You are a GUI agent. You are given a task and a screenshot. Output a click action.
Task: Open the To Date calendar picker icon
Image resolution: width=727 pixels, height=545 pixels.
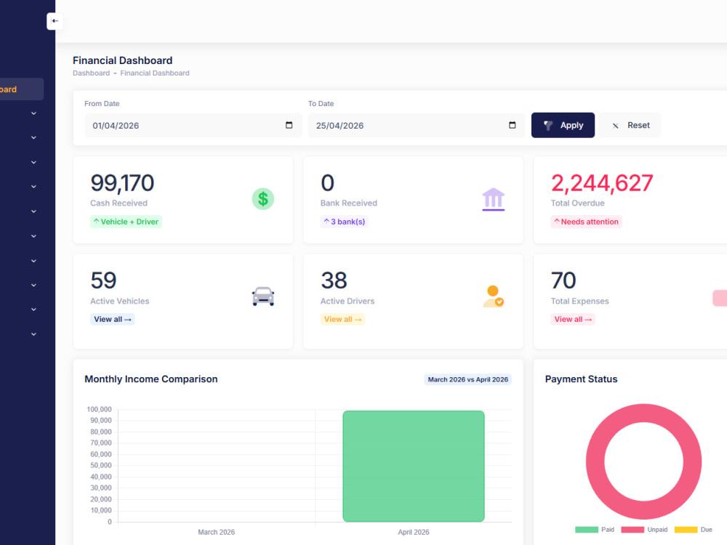513,125
